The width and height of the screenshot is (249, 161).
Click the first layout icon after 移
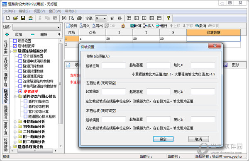pyautogui.click(x=129, y=18)
